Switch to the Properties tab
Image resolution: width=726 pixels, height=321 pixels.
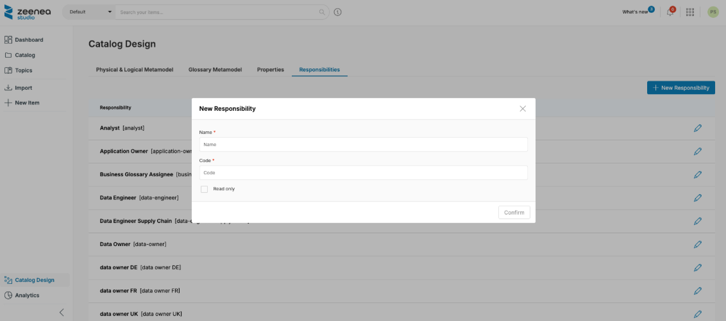270,69
